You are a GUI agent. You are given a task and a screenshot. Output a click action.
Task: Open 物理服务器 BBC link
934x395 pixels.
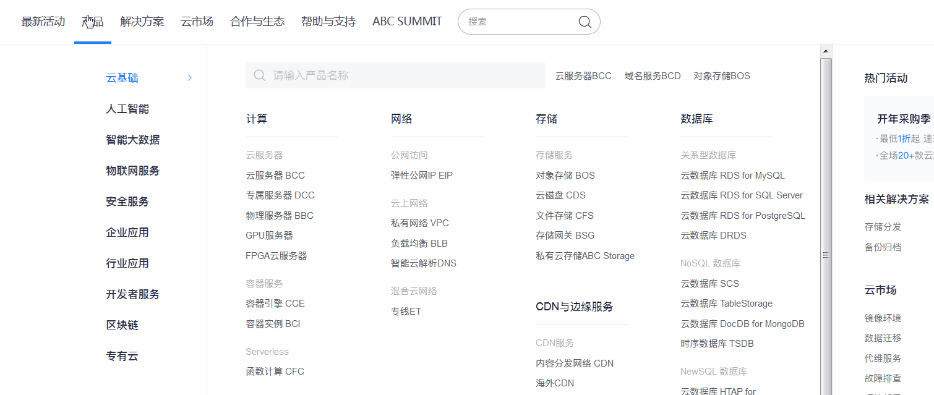click(x=280, y=216)
